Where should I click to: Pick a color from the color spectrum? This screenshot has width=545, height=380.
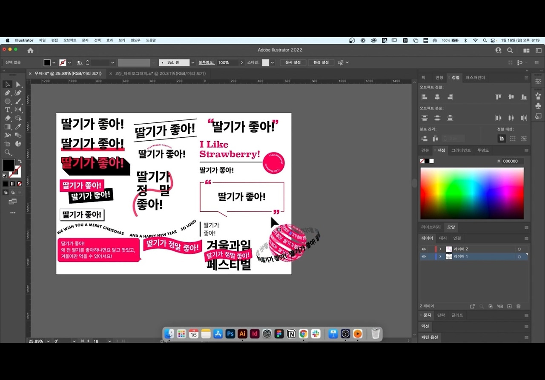[472, 193]
